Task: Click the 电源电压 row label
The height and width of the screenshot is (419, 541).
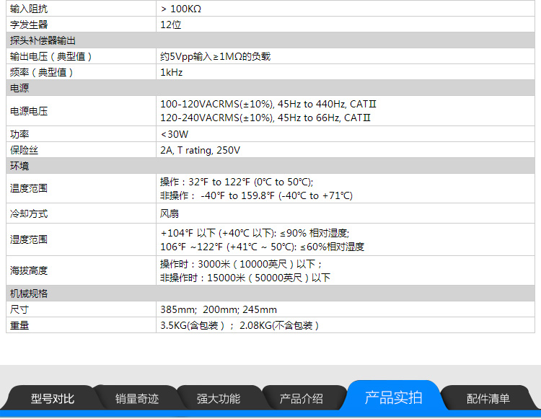Action: 30,111
